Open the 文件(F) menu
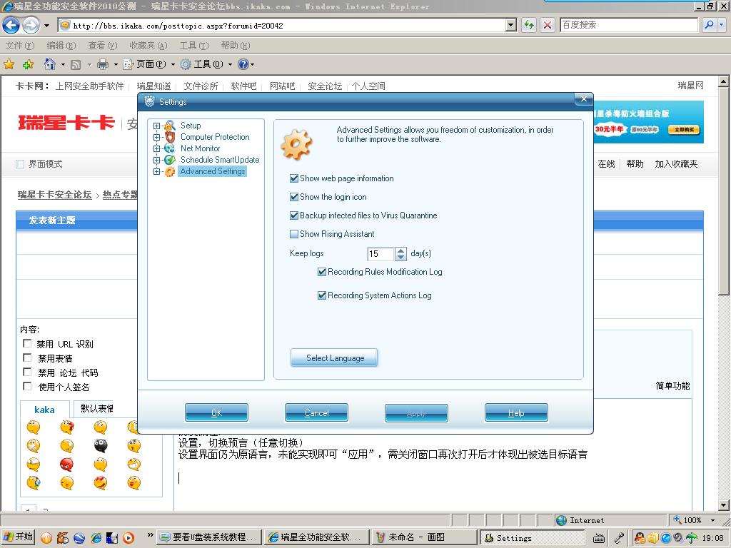Image resolution: width=731 pixels, height=548 pixels. click(20, 45)
